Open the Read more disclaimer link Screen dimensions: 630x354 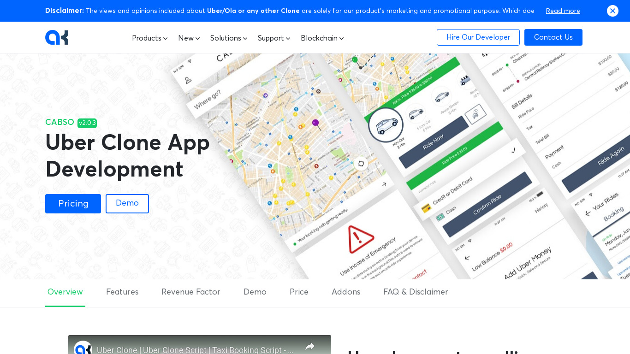[x=563, y=11]
